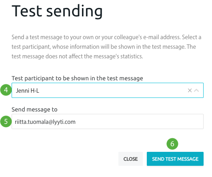Click the green step 6 marker

pos(172,144)
